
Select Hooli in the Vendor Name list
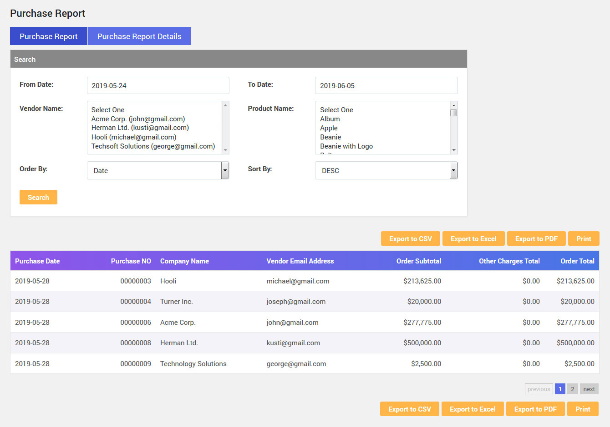point(134,137)
